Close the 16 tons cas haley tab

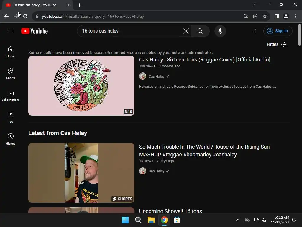pos(68,5)
